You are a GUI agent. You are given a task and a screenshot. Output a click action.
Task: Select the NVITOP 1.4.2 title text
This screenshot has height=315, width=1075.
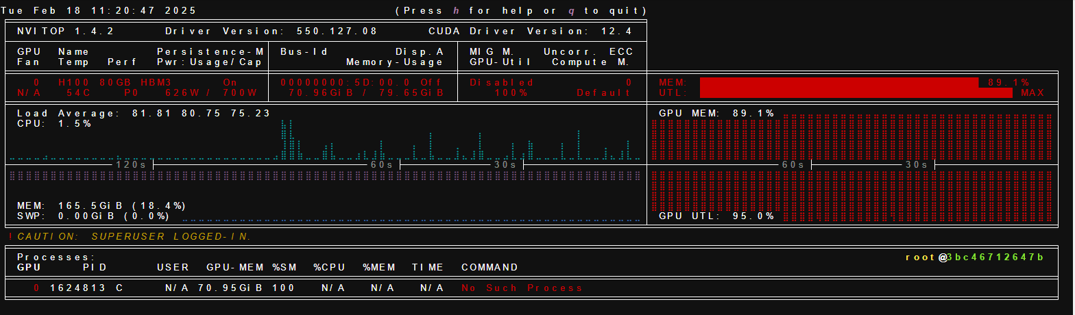(66, 32)
